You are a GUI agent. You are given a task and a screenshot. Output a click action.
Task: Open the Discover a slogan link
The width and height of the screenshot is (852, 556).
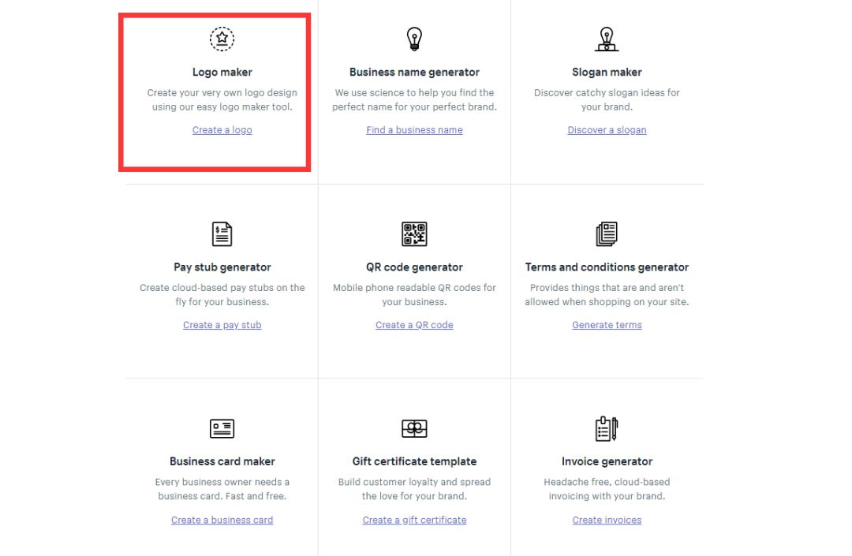tap(607, 129)
